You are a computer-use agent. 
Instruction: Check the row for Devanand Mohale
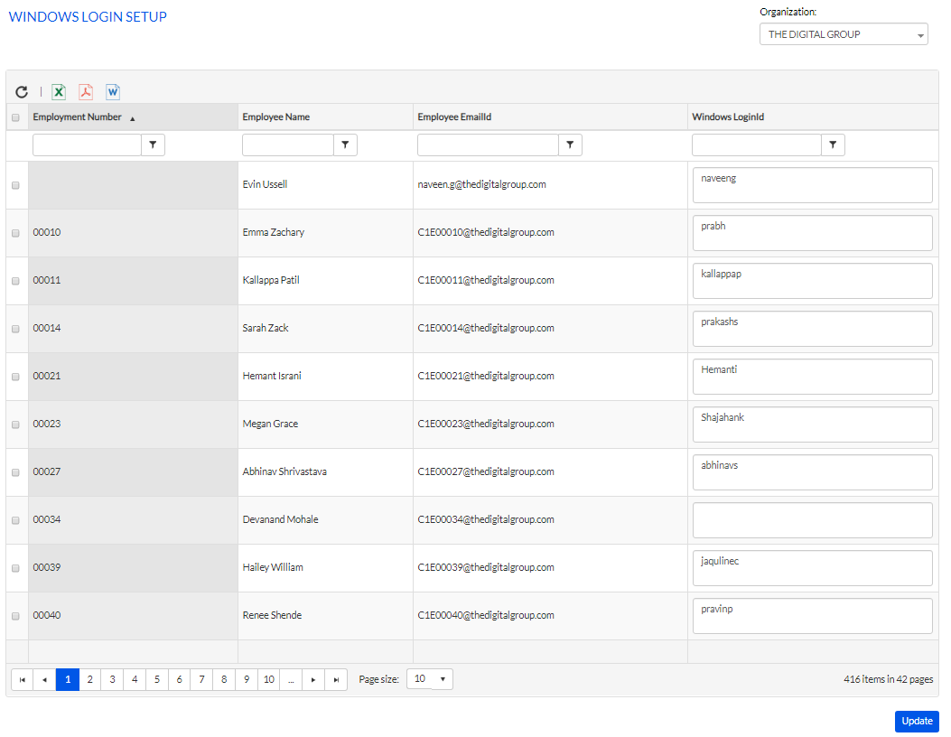[x=15, y=520]
